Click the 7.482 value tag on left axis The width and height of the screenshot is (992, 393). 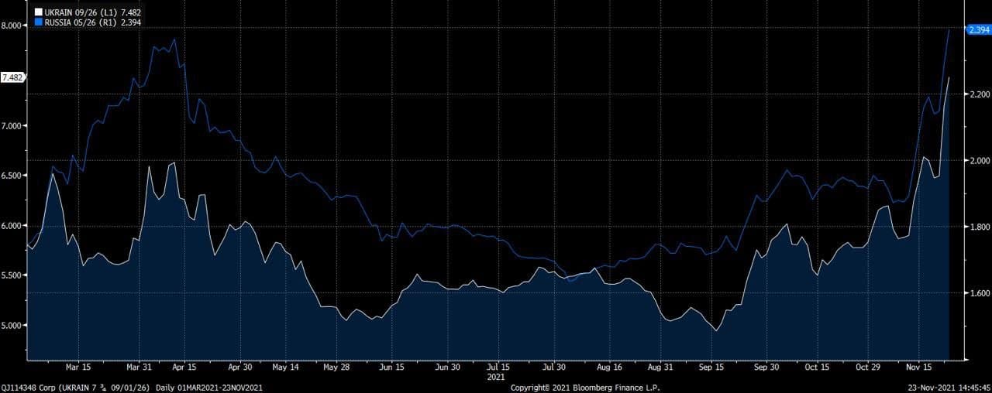click(13, 77)
